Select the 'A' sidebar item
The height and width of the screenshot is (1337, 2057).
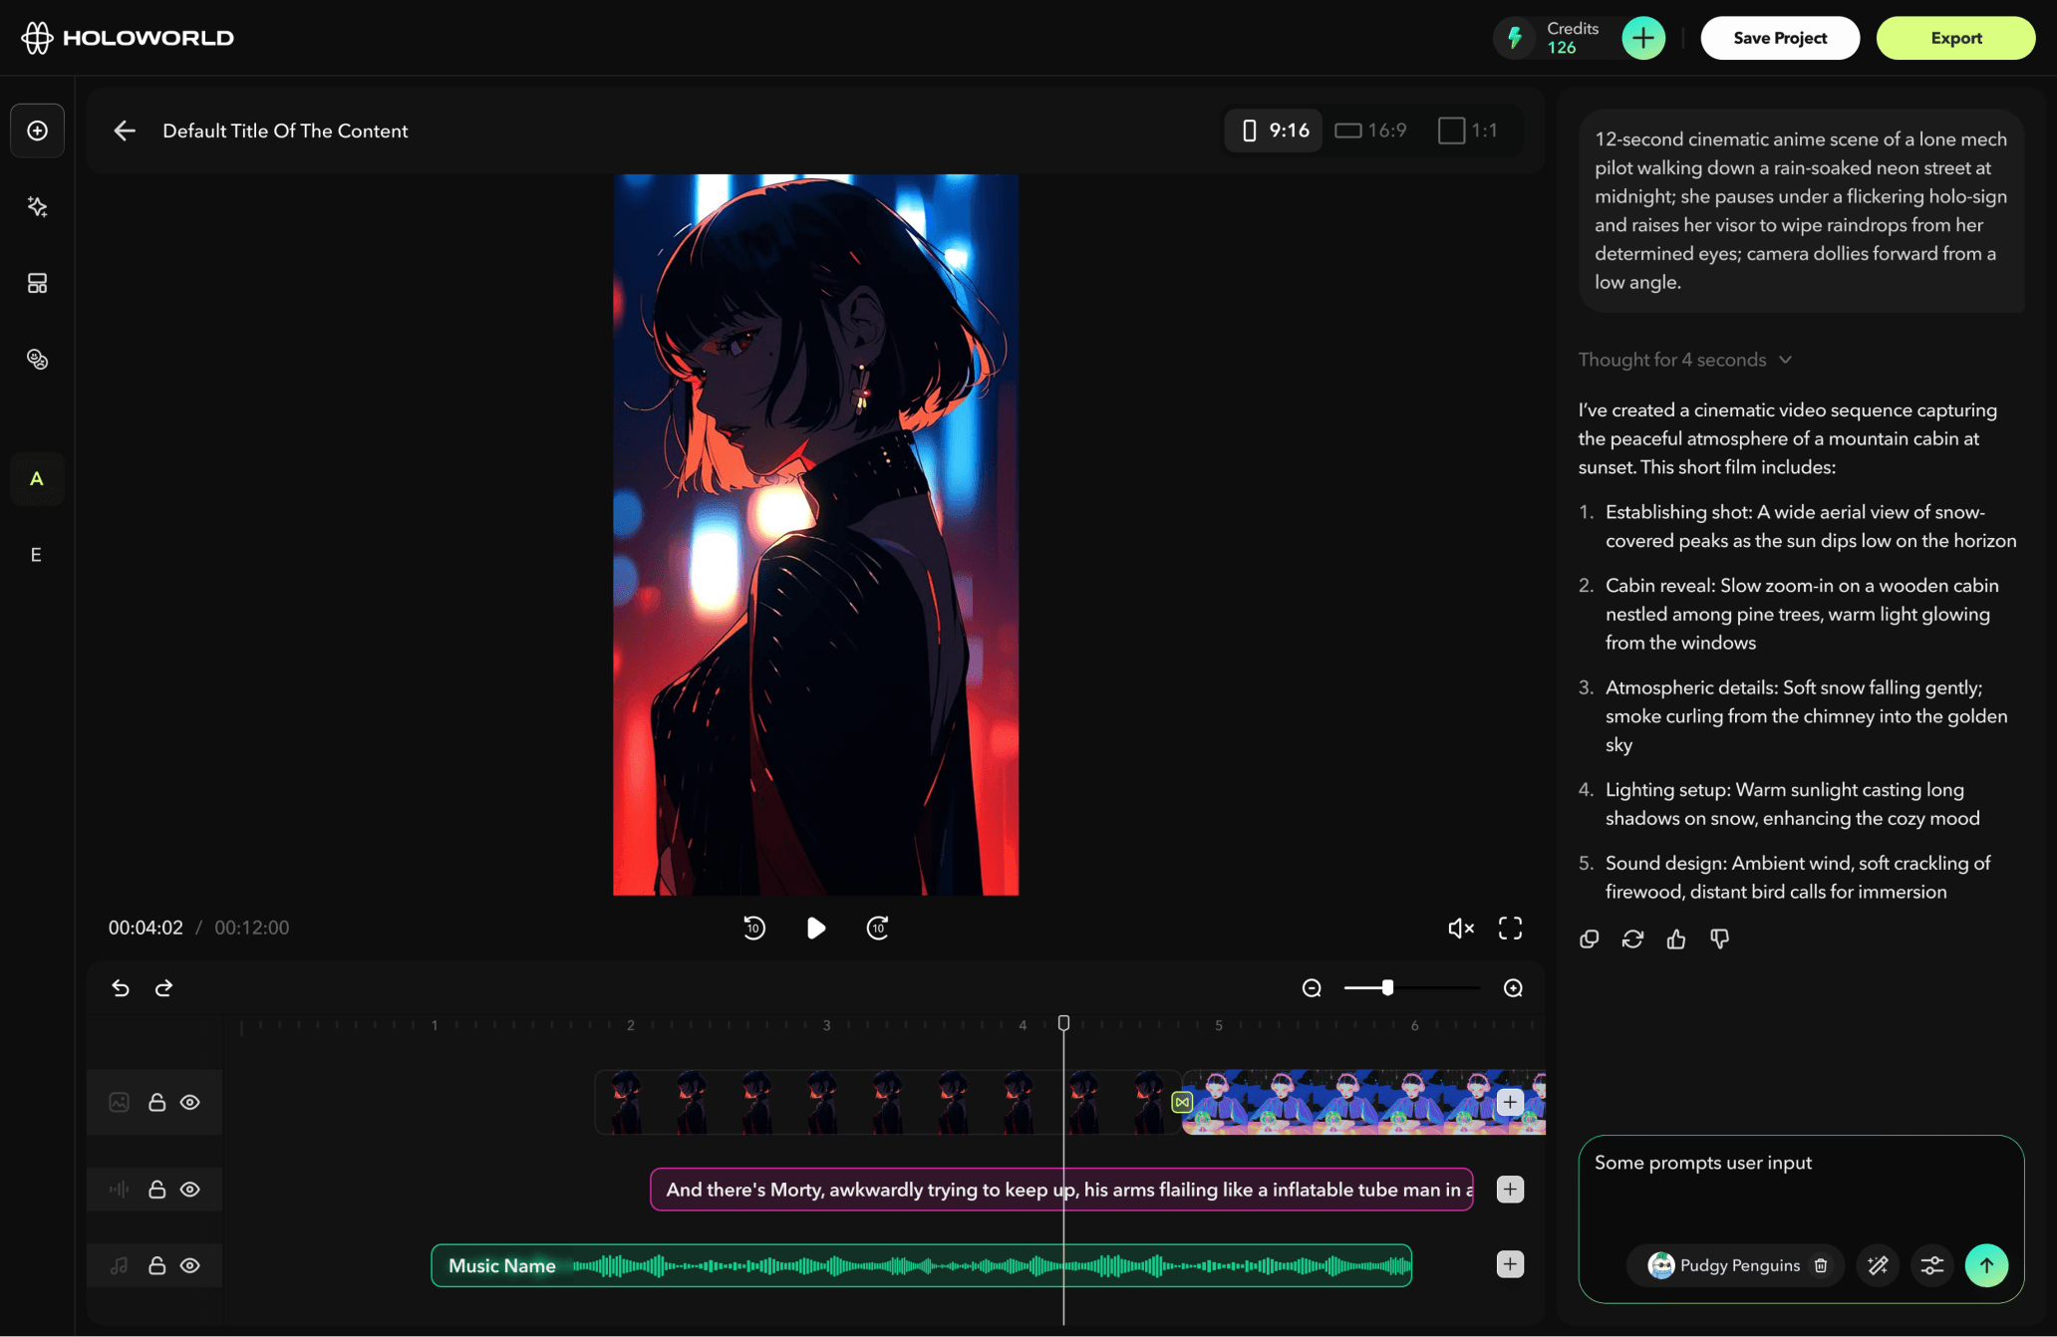37,479
